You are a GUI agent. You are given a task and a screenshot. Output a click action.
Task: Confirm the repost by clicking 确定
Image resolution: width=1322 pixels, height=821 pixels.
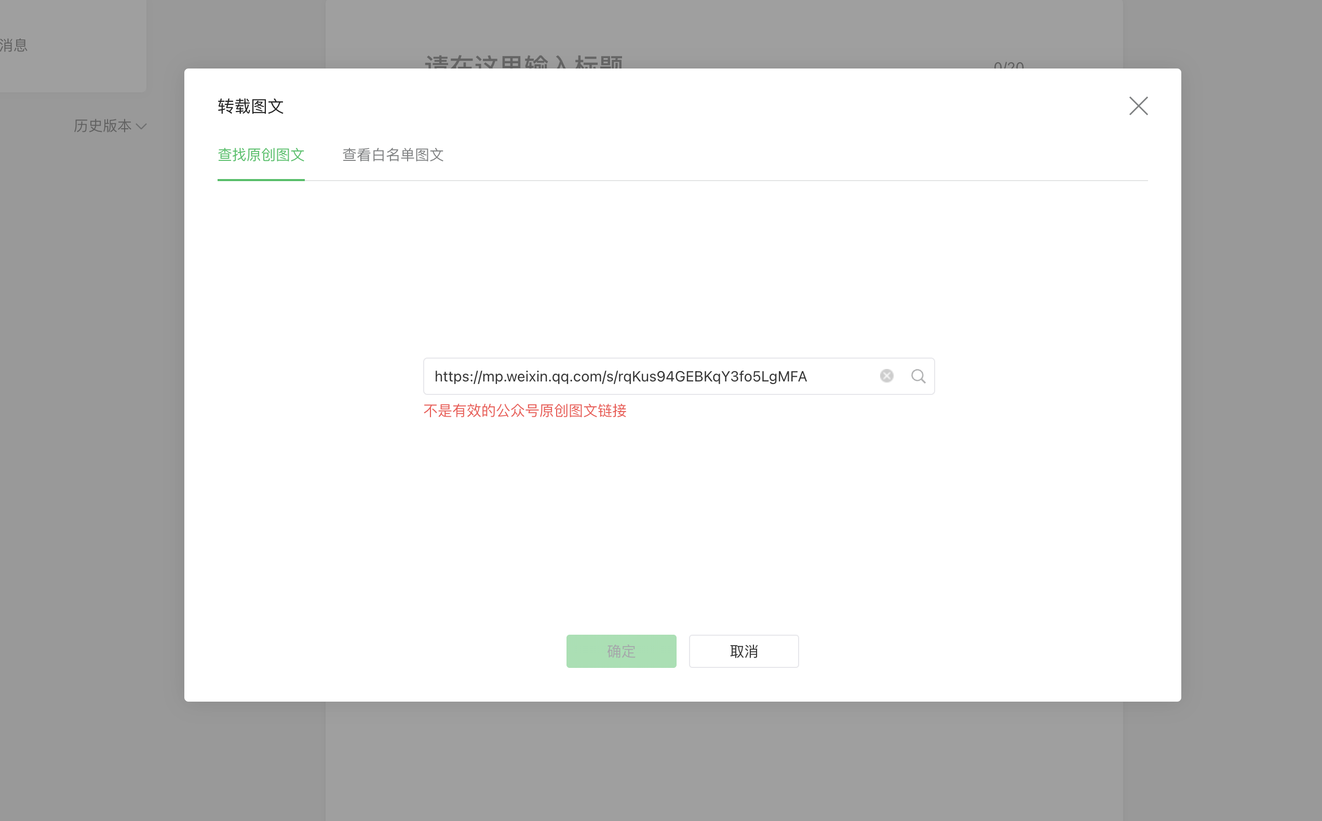pyautogui.click(x=621, y=651)
